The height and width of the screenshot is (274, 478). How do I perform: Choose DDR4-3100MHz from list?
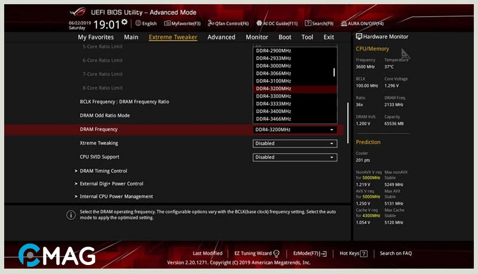point(295,81)
